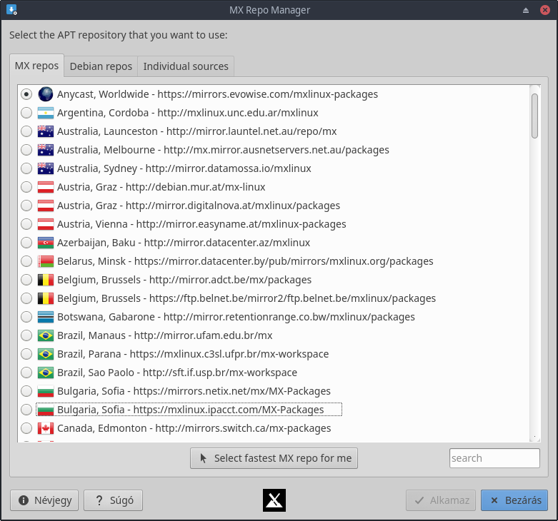
Task: Click the Belgium flag for ftp.belnet.be
Action: (x=46, y=298)
